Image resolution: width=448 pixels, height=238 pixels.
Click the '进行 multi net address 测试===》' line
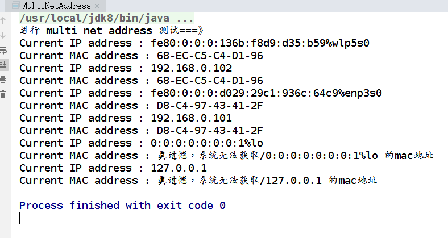click(x=111, y=31)
